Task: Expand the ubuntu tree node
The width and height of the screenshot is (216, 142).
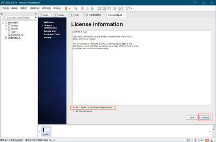Action: click(x=6, y=29)
